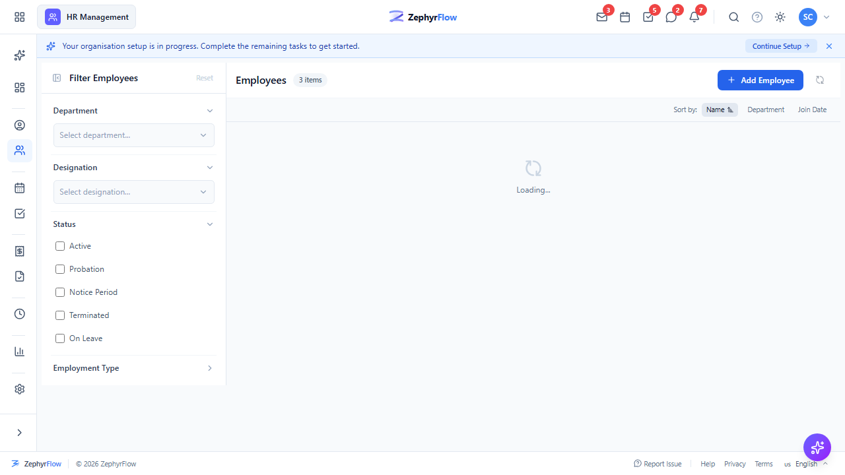Viewport: 845px width, 475px height.
Task: Click the AI sparkle icon in sidebar
Action: (20, 55)
